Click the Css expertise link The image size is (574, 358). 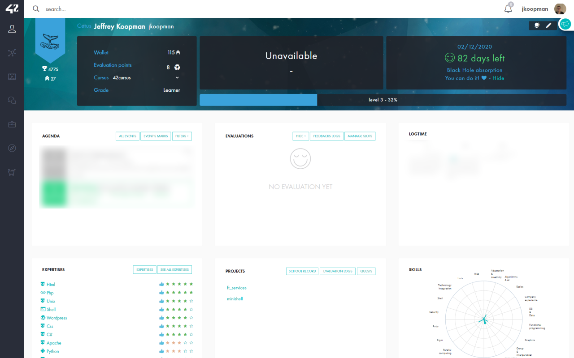pos(50,326)
